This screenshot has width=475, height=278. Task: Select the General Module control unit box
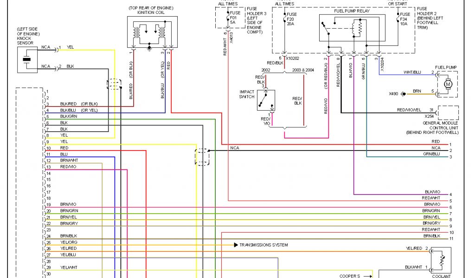(448, 113)
